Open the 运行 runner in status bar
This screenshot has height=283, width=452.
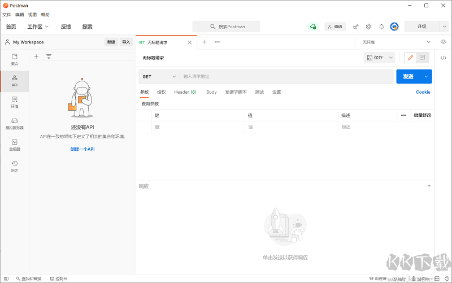pos(399,278)
